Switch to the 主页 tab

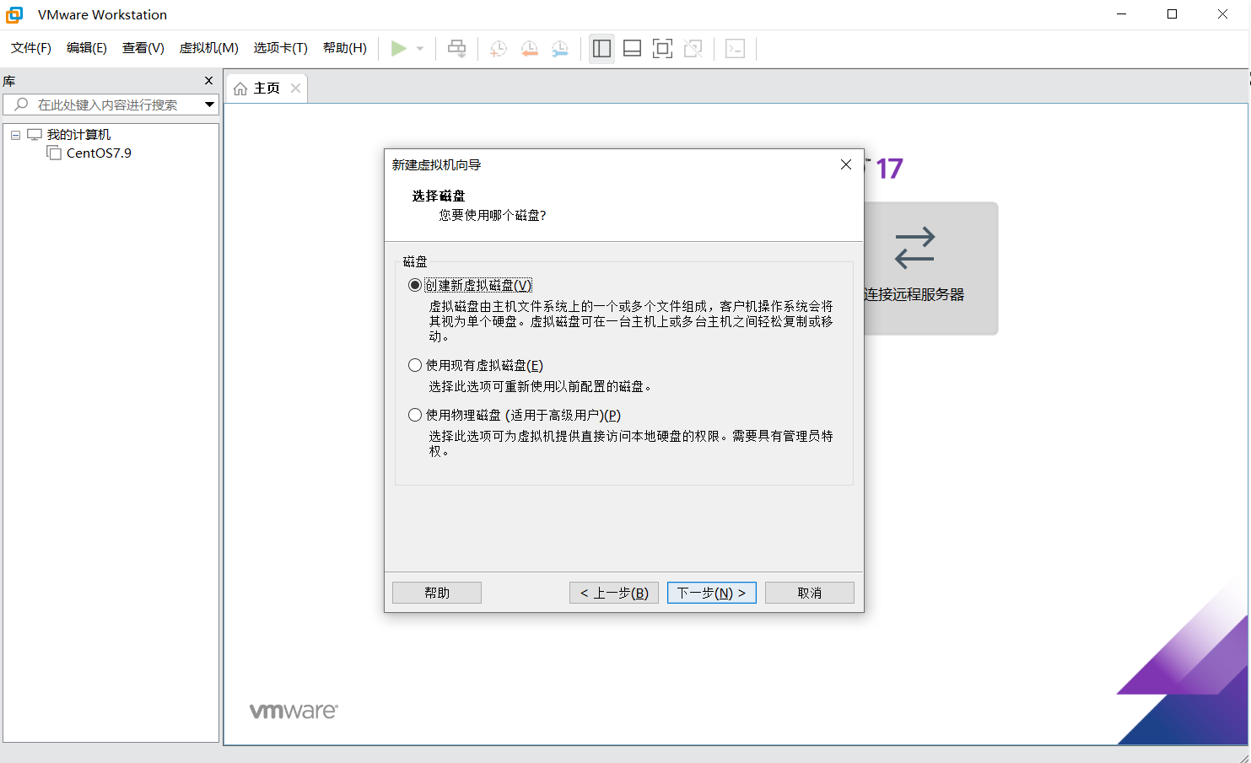click(x=267, y=89)
